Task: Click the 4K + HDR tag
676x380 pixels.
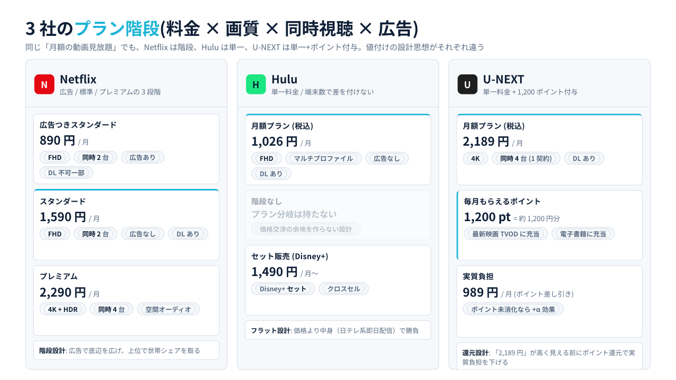Action: pyautogui.click(x=63, y=309)
